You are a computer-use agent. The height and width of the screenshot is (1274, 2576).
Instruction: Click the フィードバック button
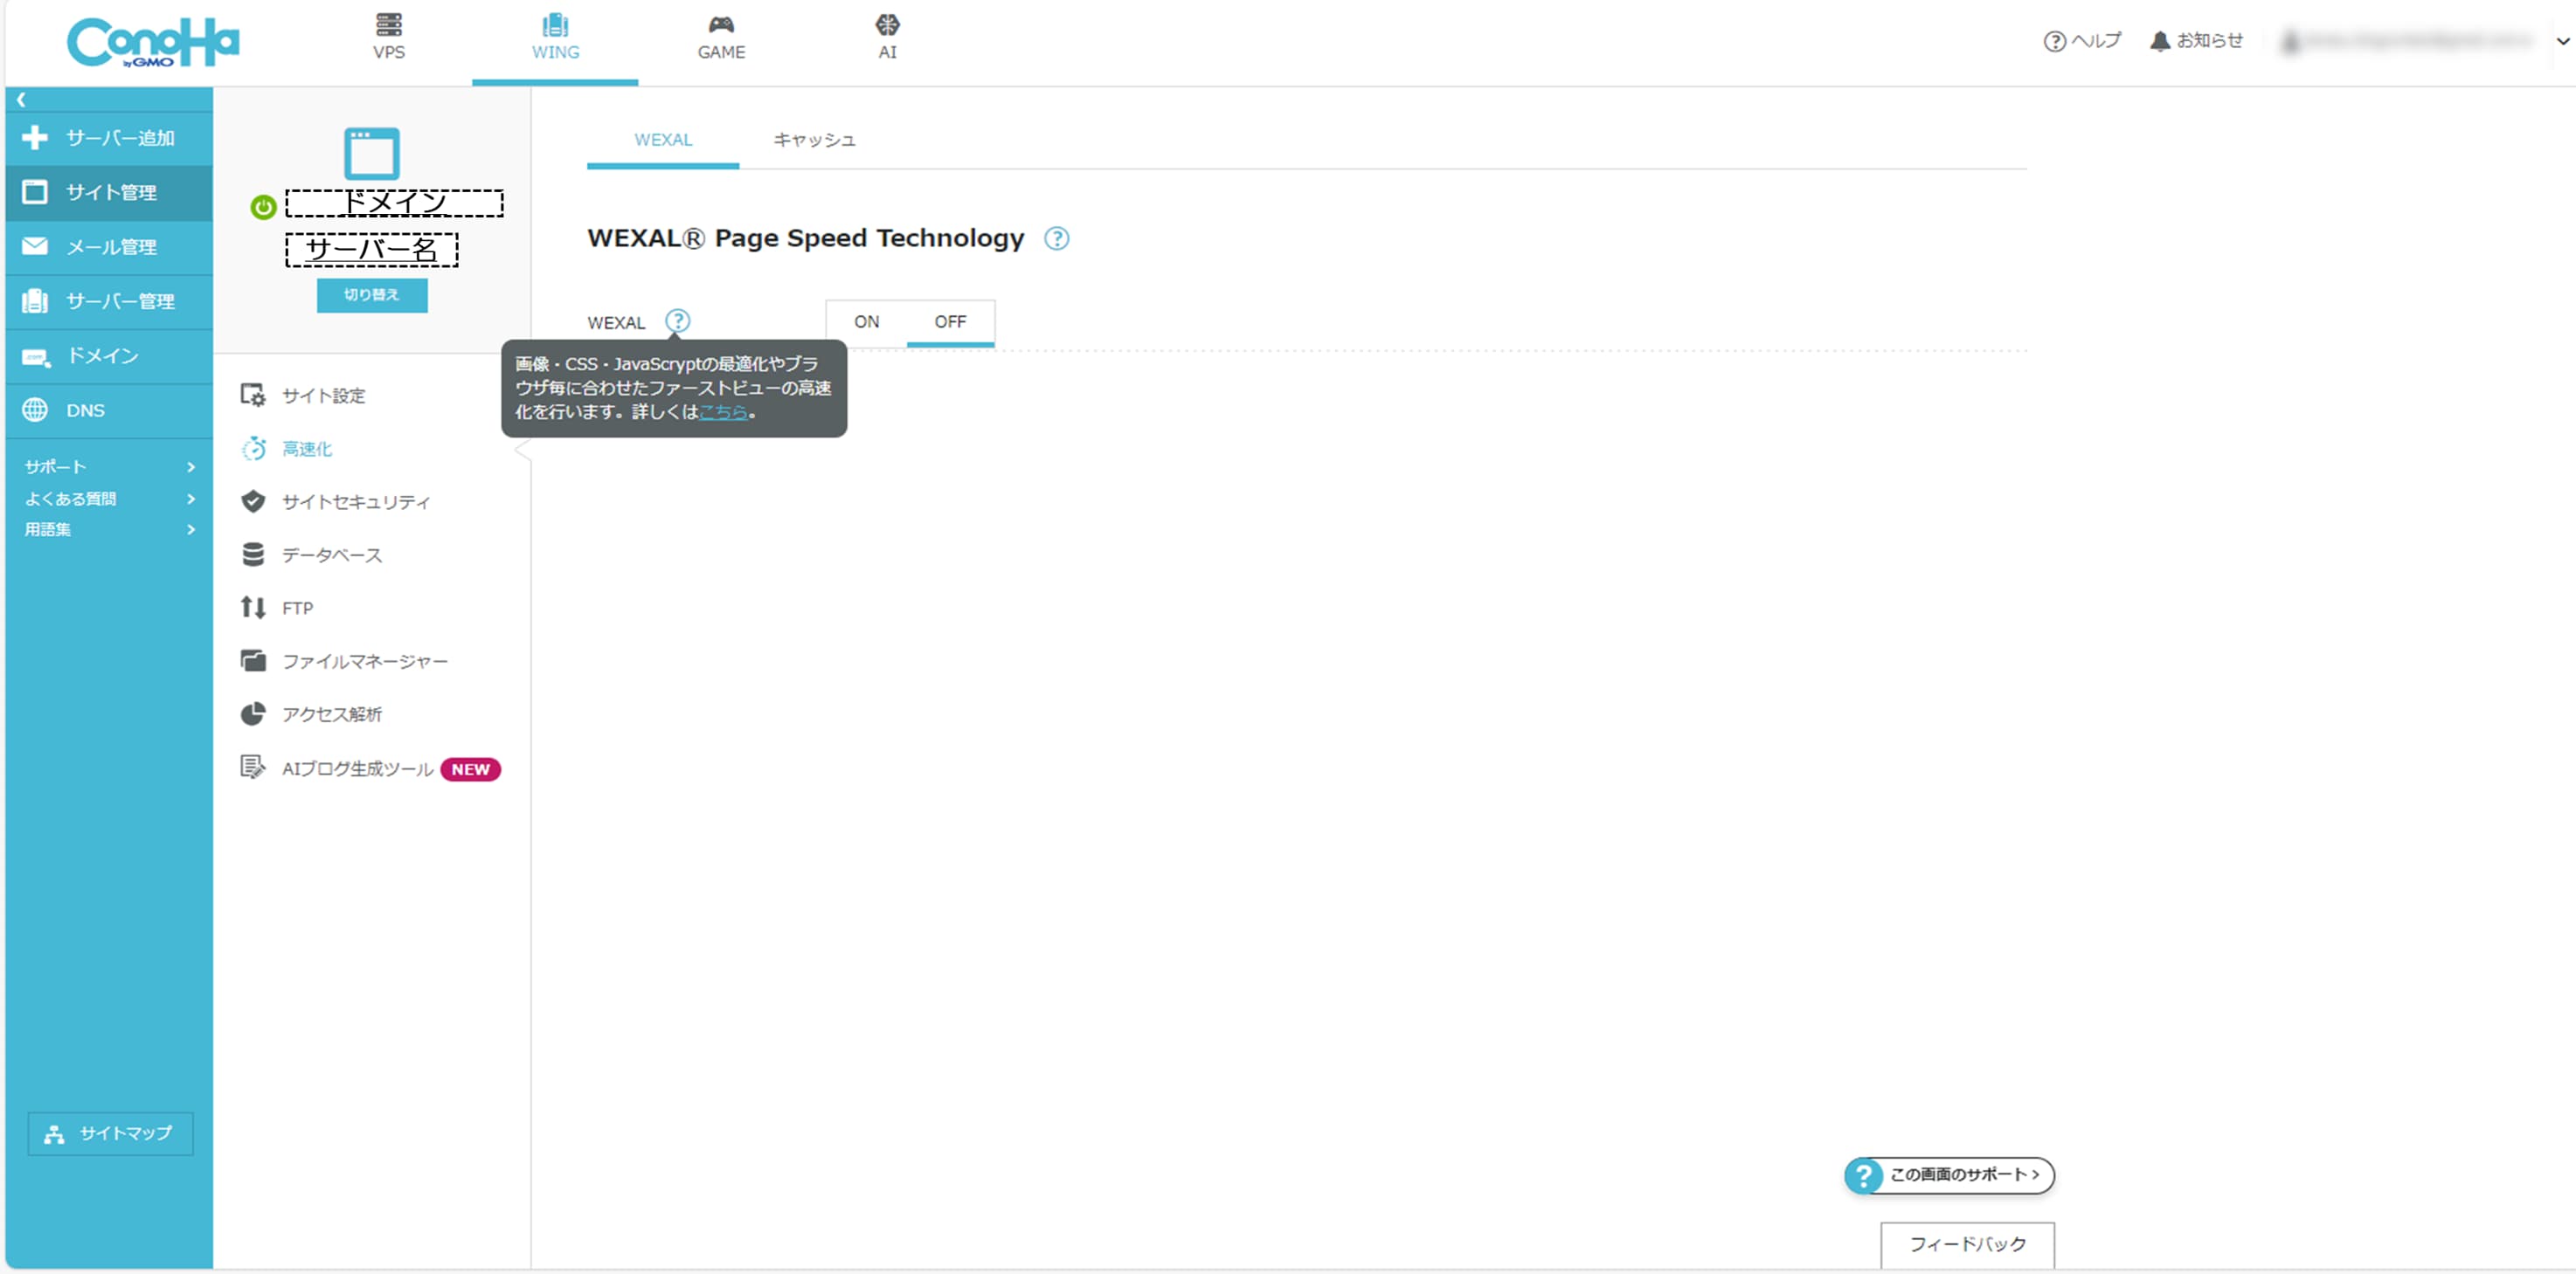tap(1967, 1244)
